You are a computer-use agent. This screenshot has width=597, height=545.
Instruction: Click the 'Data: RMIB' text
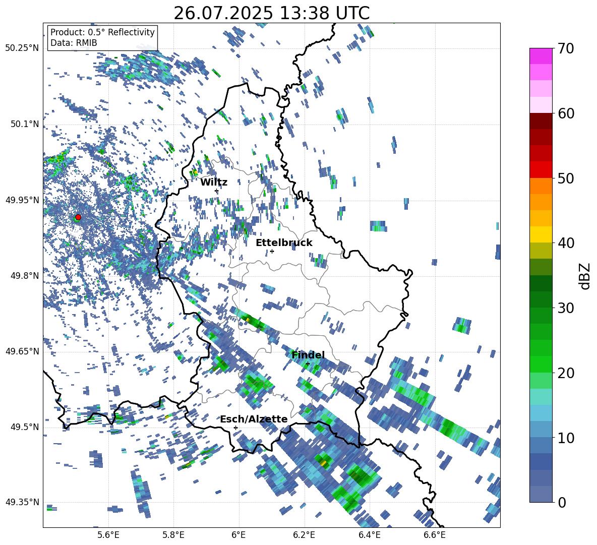click(74, 43)
